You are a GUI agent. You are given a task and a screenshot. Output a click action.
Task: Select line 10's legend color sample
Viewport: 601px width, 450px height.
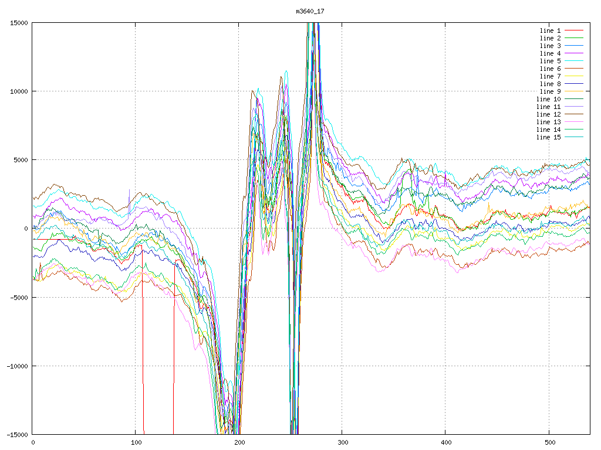tap(574, 99)
